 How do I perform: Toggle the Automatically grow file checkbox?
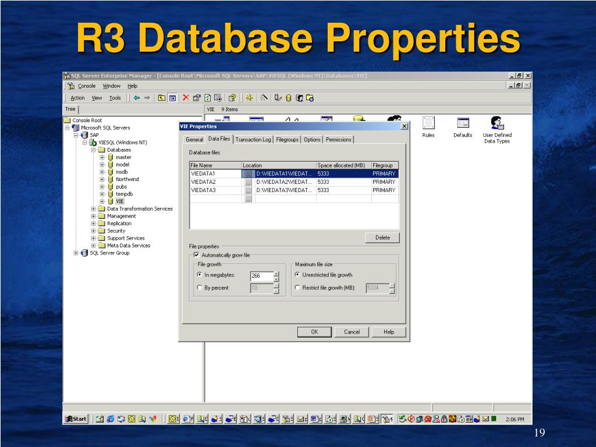pos(197,255)
